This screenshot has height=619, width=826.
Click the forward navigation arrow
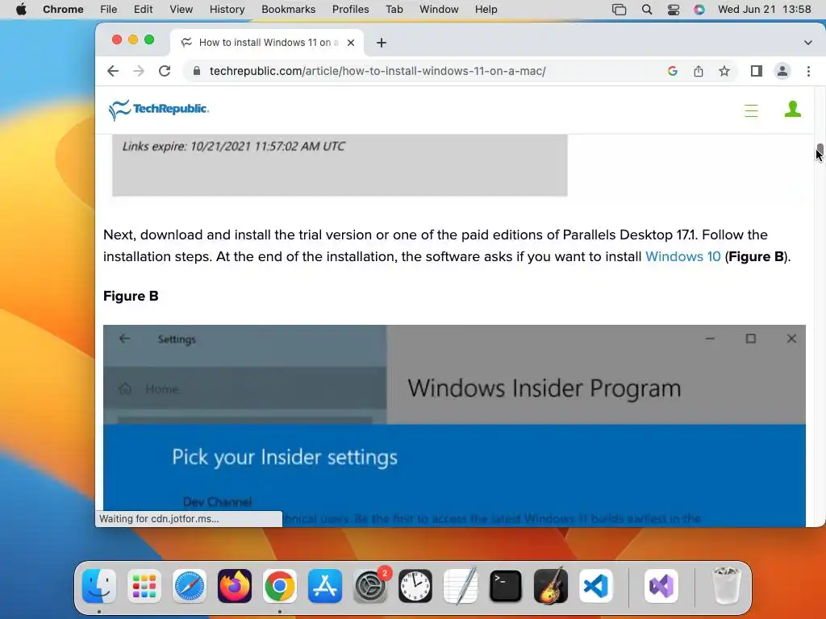[139, 71]
